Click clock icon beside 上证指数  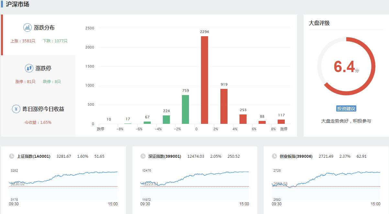click(x=12, y=156)
